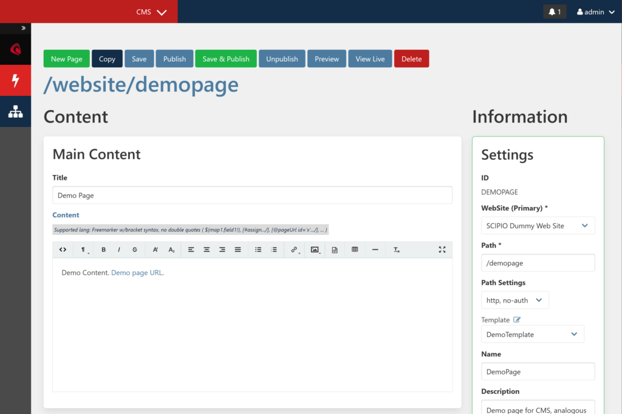Toggle superscript formatting
Image resolution: width=622 pixels, height=414 pixels.
click(155, 249)
